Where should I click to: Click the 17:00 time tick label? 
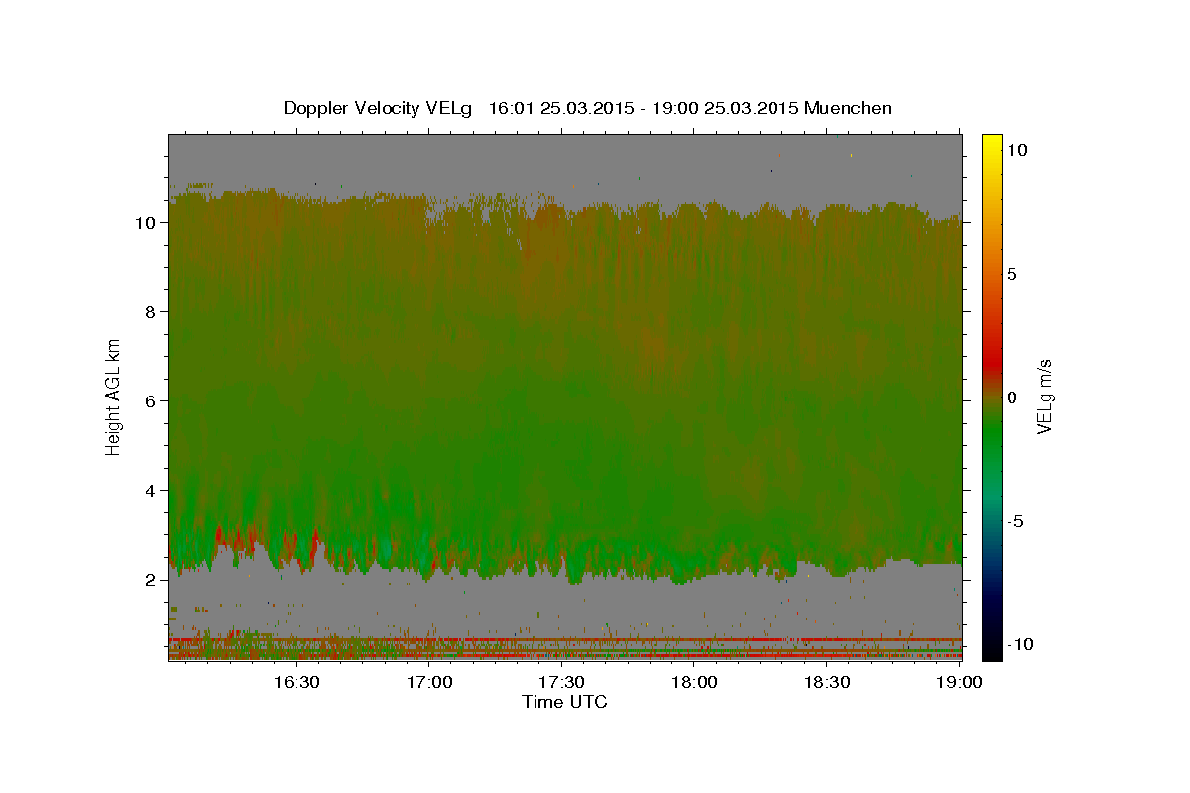click(x=430, y=682)
